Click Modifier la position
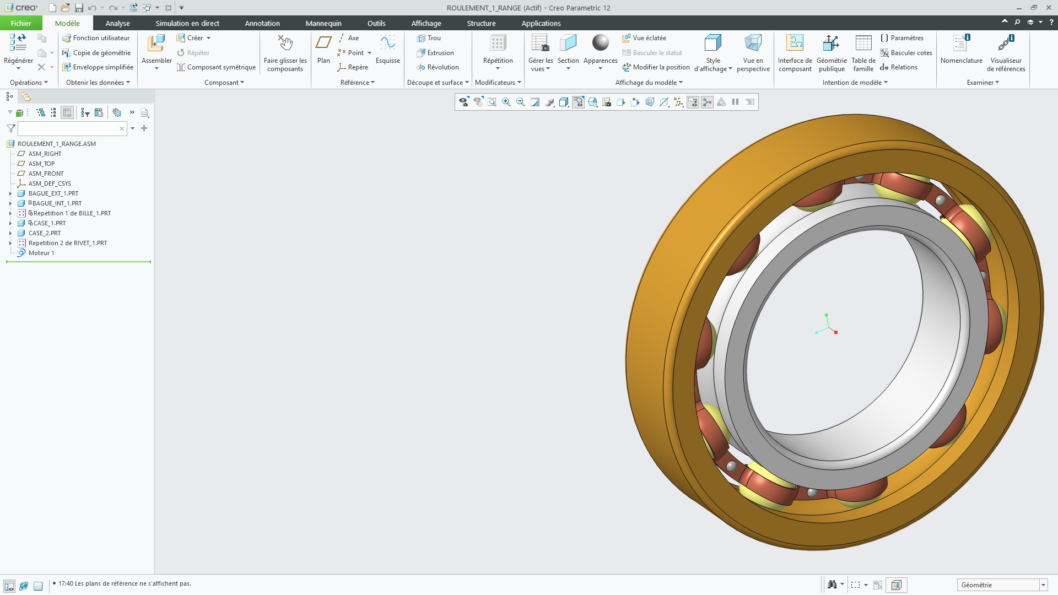 click(656, 67)
